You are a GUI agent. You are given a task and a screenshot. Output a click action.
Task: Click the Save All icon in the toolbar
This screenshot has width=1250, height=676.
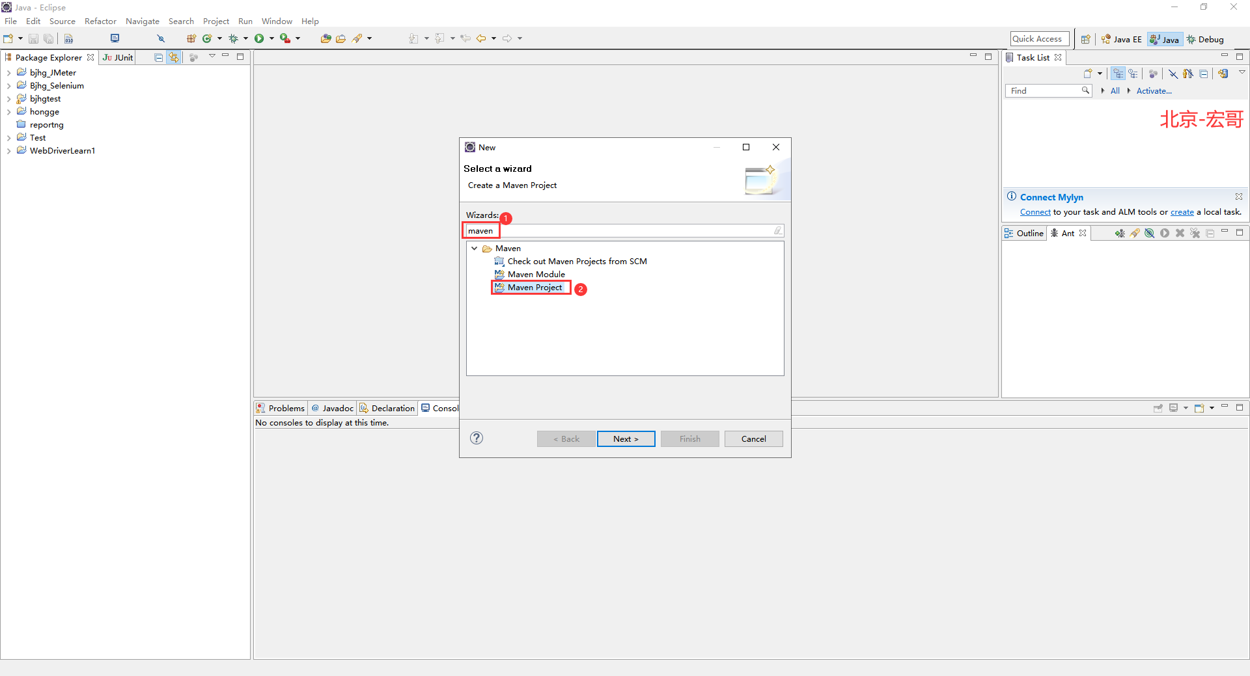tap(48, 38)
